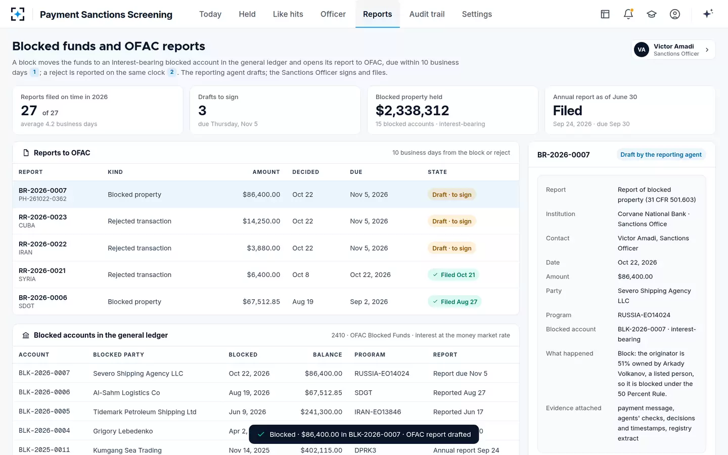Screen dimensions: 728x455
Task: Click the Drafts to sign summary card
Action: coord(275,110)
